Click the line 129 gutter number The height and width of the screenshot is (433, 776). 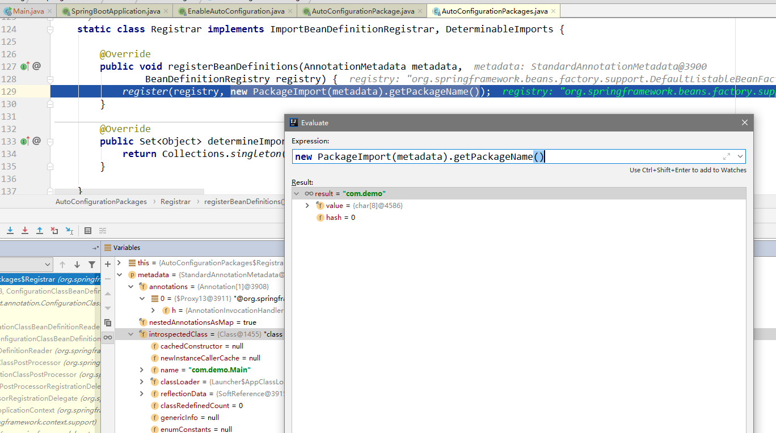tap(9, 92)
